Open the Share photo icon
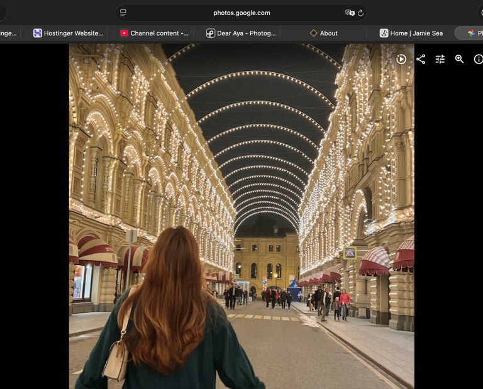 point(421,59)
